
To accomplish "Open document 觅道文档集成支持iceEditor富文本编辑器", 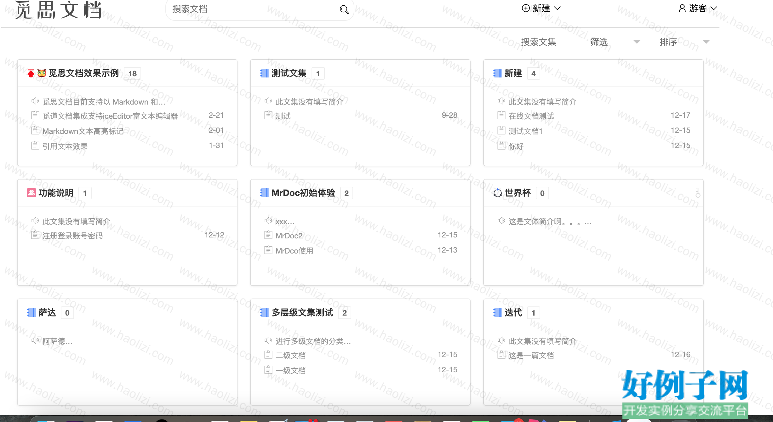I will [x=110, y=116].
